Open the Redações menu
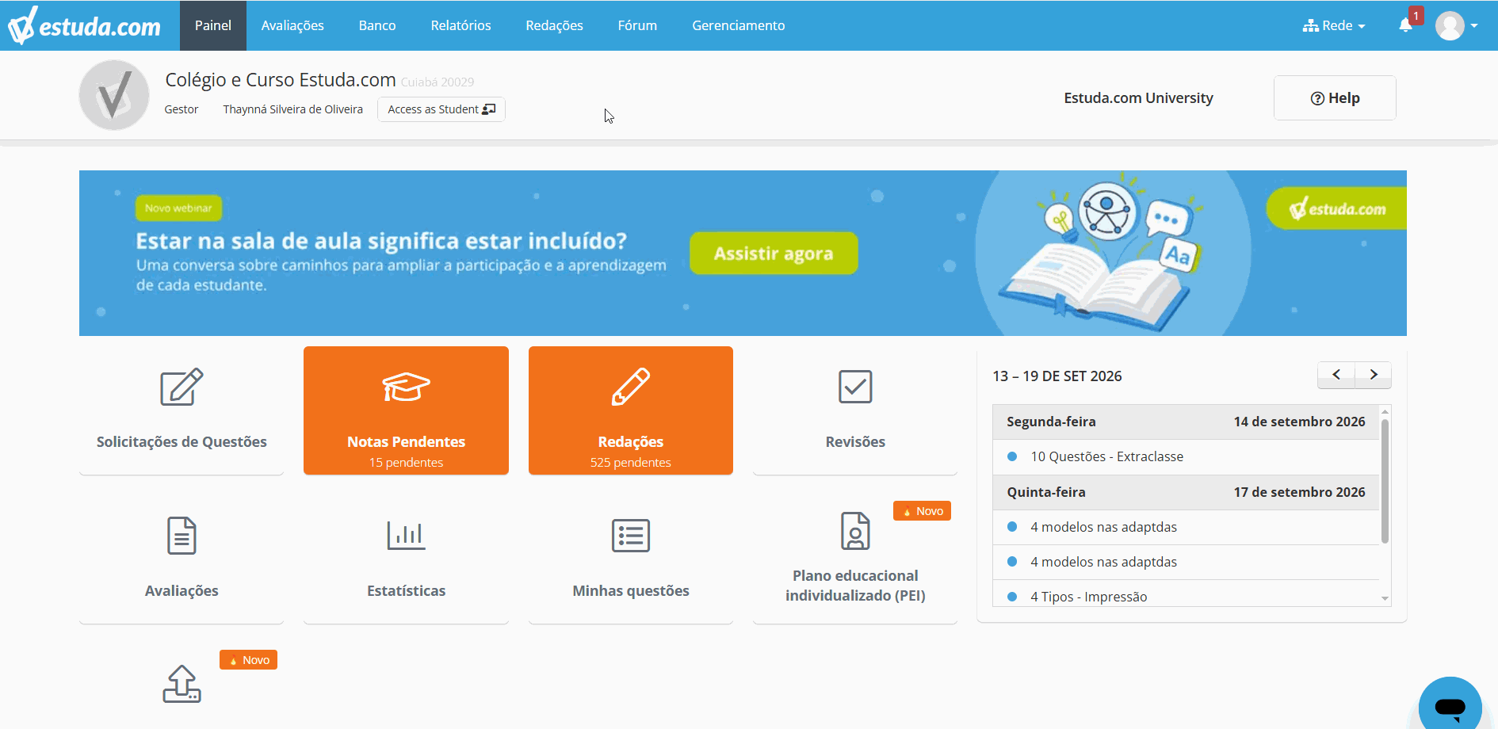Screen dimensions: 1498x729 (555, 25)
